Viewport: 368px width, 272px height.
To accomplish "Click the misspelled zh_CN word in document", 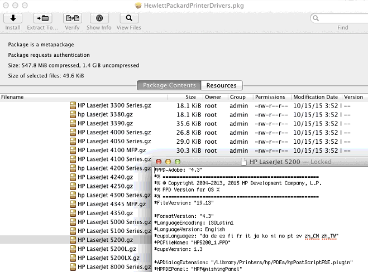I will pos(312,236).
